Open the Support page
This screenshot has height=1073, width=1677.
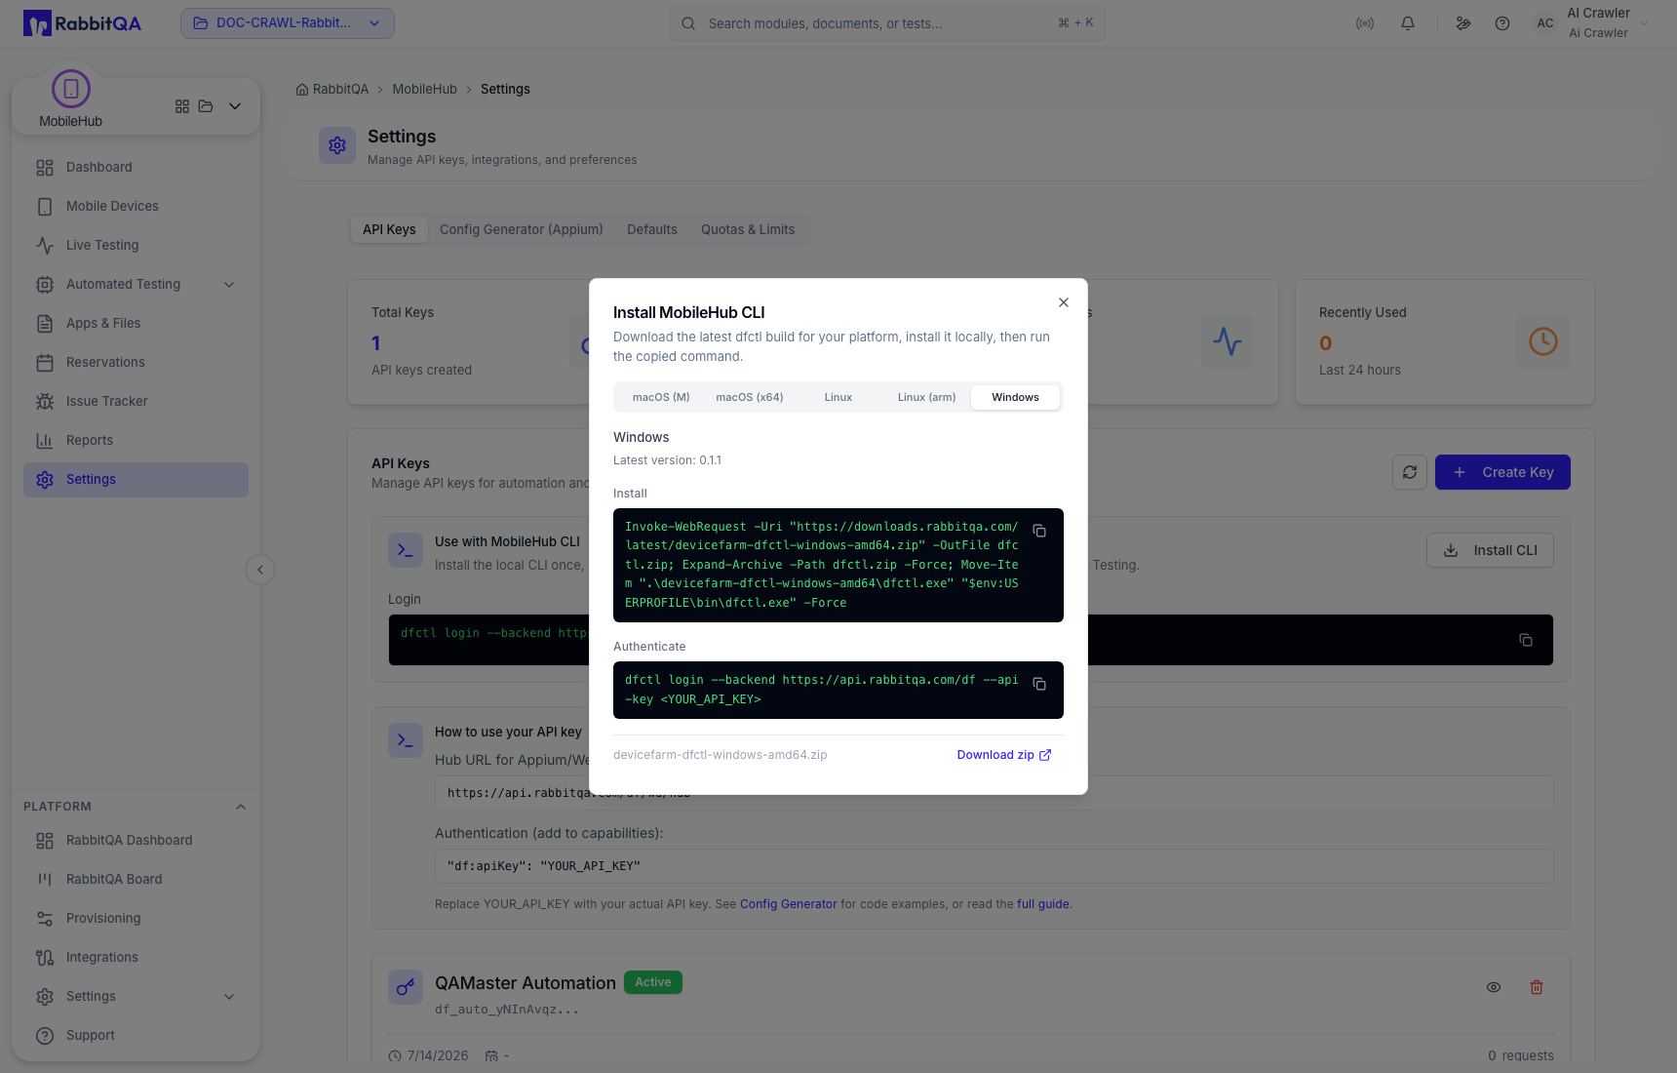(136, 1035)
